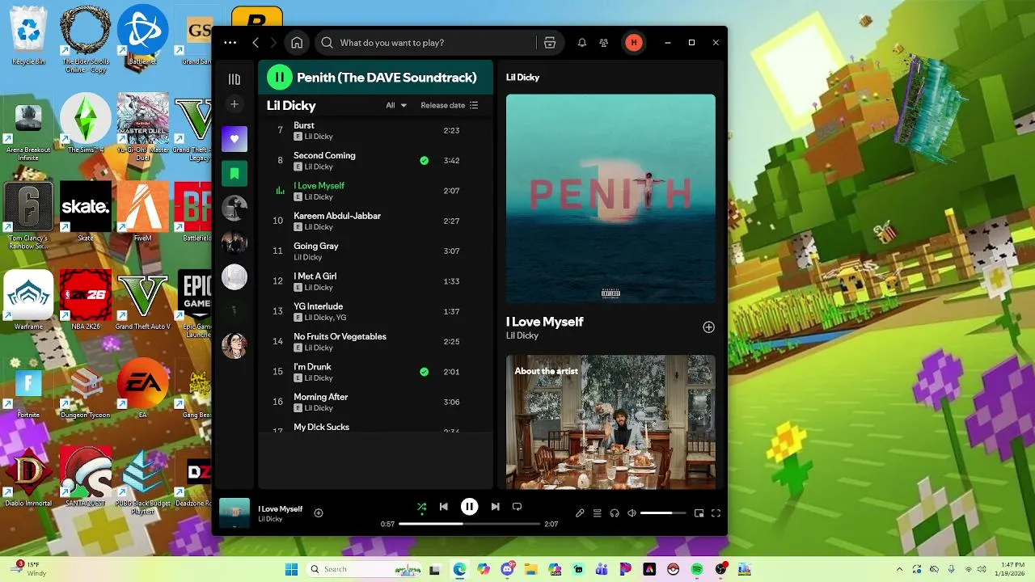Seek within the song progress bar
This screenshot has height=582, width=1035.
pyautogui.click(x=469, y=524)
